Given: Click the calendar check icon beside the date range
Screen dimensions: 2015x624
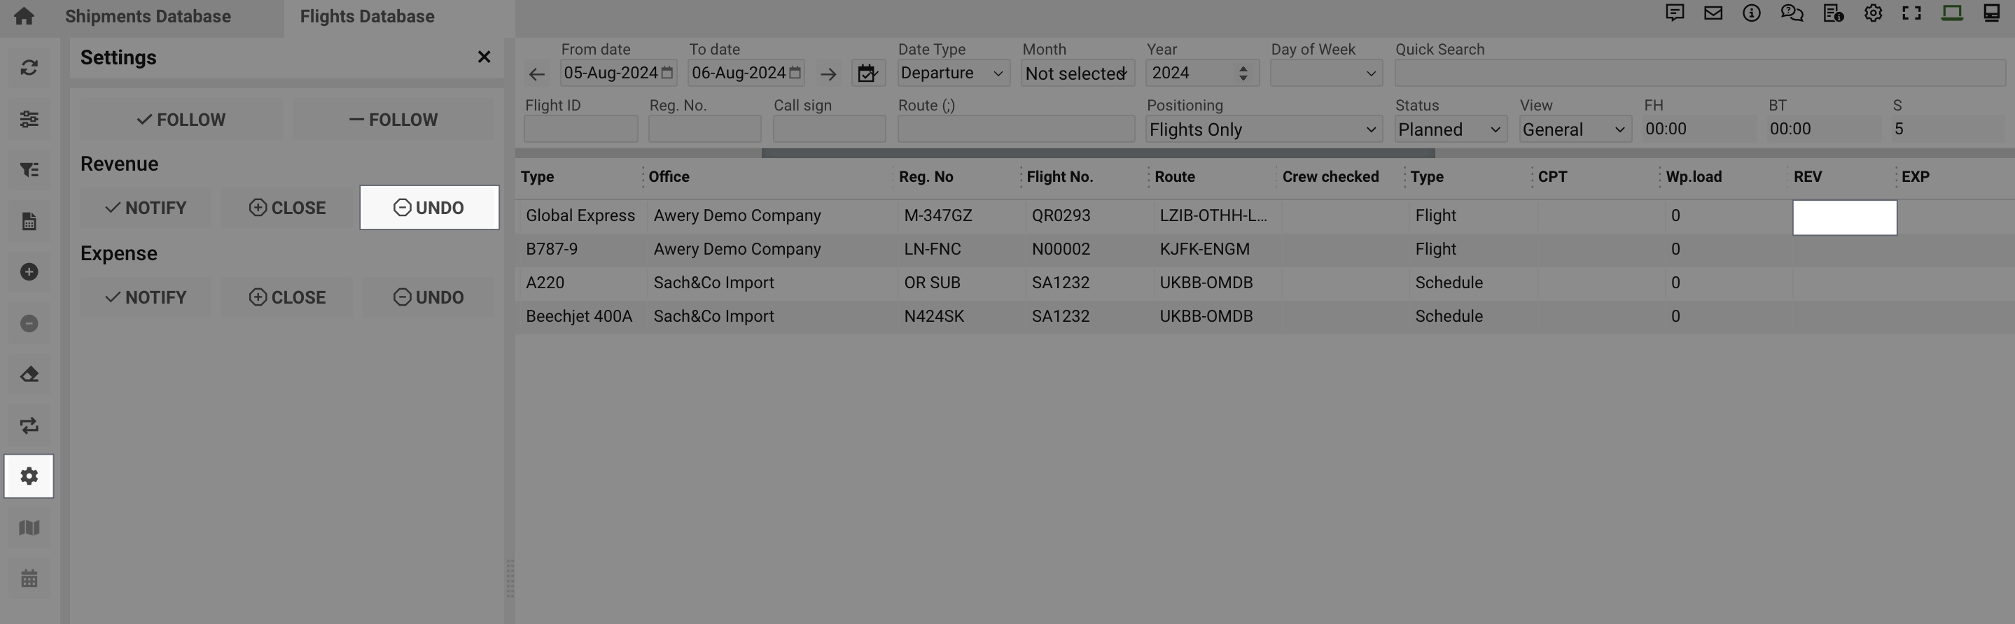Looking at the screenshot, I should [867, 73].
